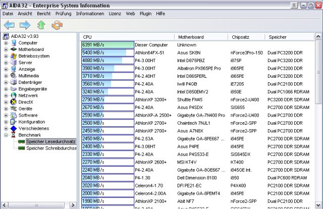The height and width of the screenshot is (209, 323).
Task: Click the Multimedia speaker icon
Action: [x=14, y=76]
